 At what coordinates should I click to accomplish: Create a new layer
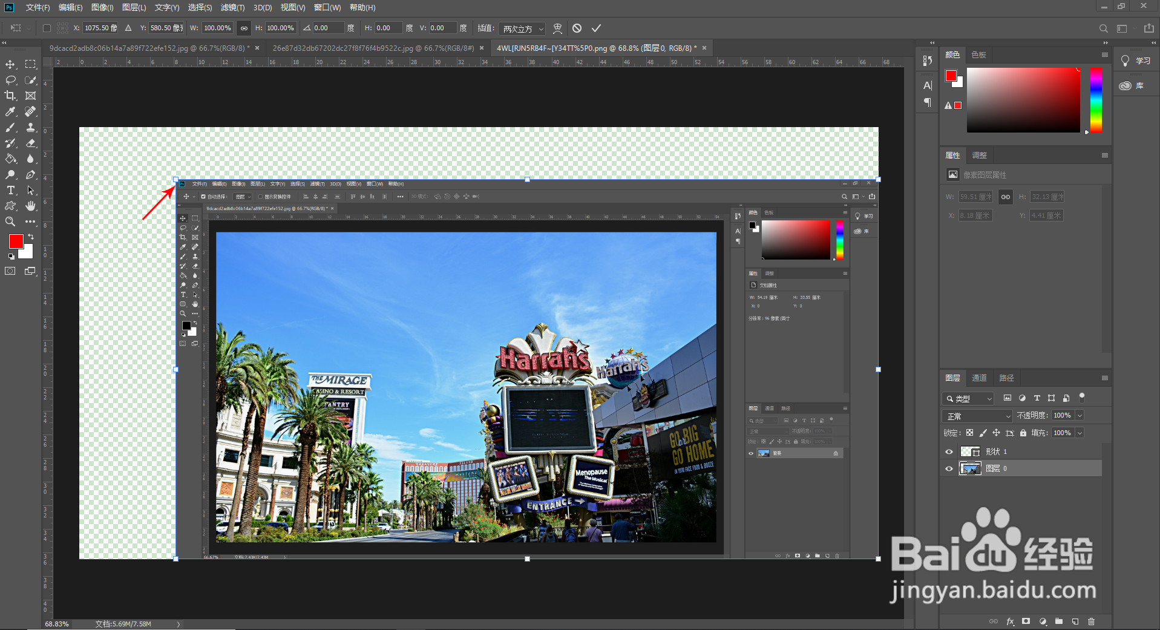[x=1075, y=622]
